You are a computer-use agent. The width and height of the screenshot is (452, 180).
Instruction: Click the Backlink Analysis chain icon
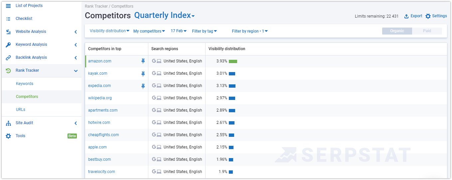[x=8, y=58]
